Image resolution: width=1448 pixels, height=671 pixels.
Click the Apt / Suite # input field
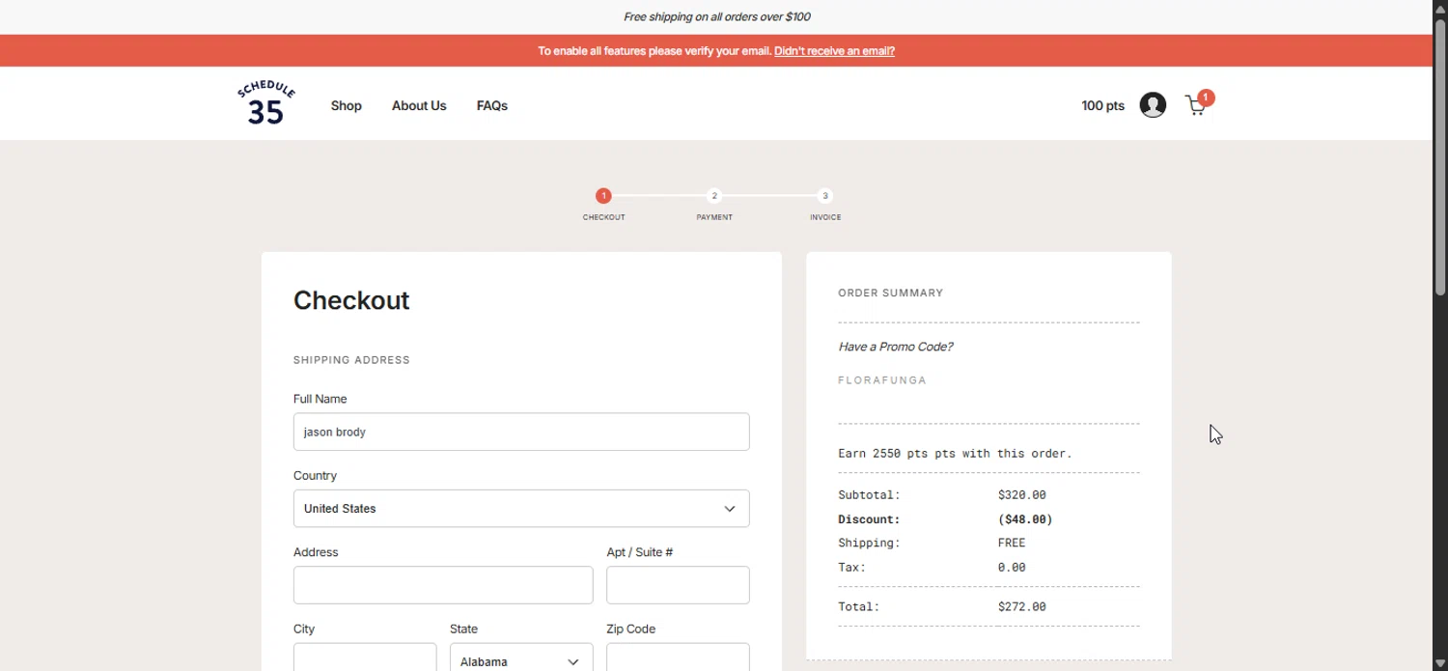coord(678,585)
